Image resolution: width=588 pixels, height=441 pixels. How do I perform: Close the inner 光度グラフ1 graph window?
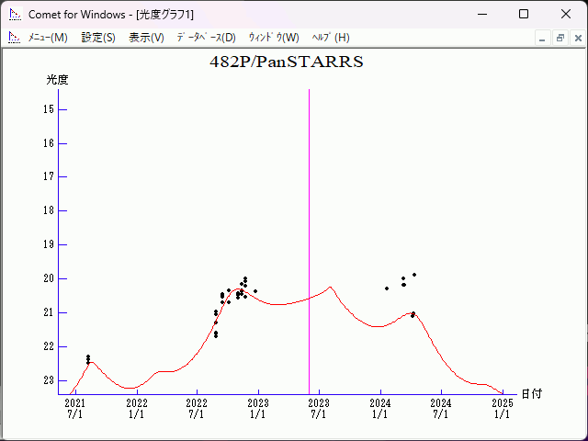point(576,38)
